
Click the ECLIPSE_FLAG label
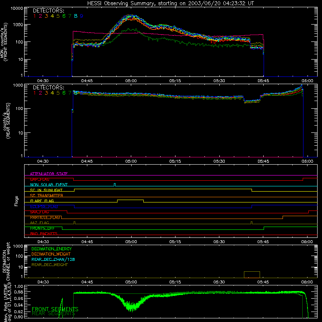(44, 206)
